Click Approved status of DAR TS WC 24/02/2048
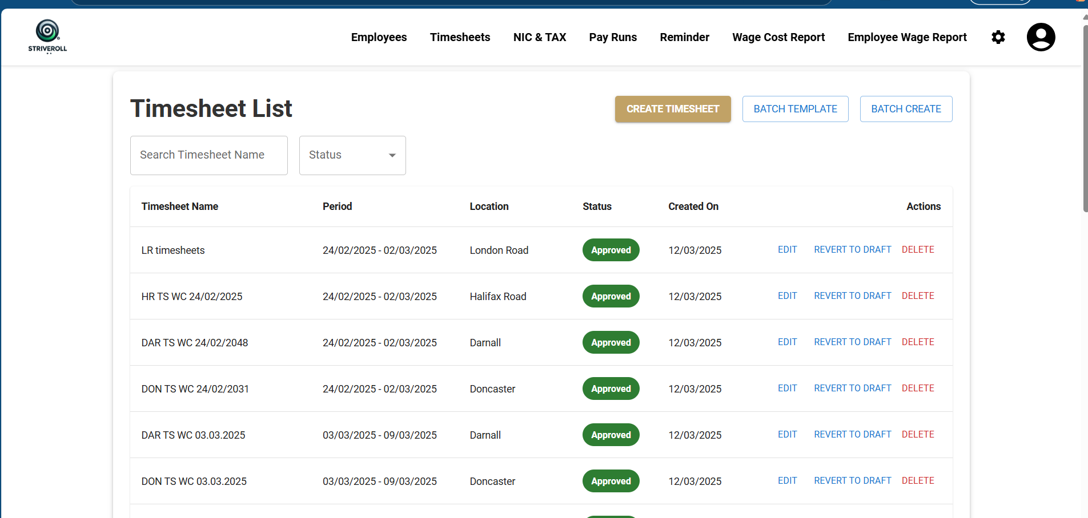1088x518 pixels. pyautogui.click(x=611, y=342)
